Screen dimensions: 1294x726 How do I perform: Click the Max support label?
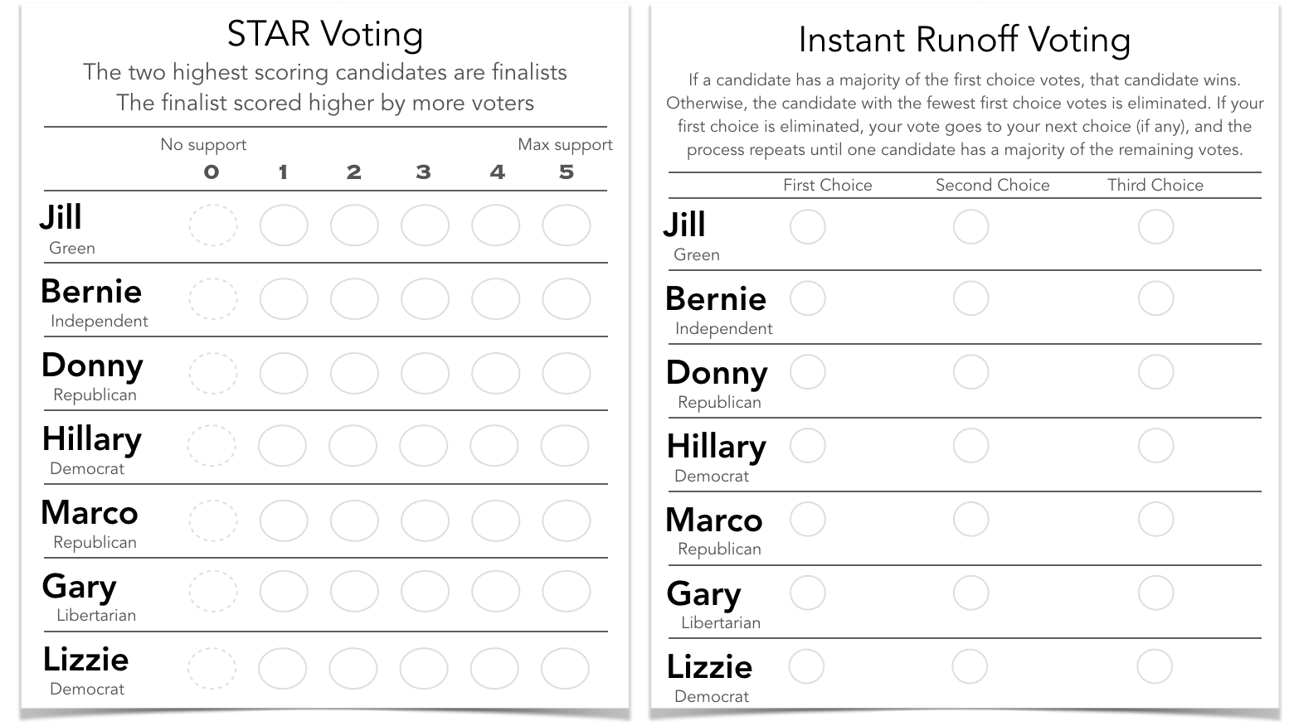pyautogui.click(x=565, y=144)
